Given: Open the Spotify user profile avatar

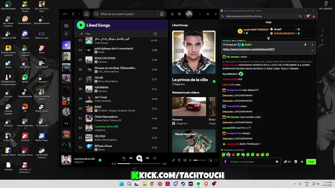Looking at the screenshot, I should click(189, 14).
